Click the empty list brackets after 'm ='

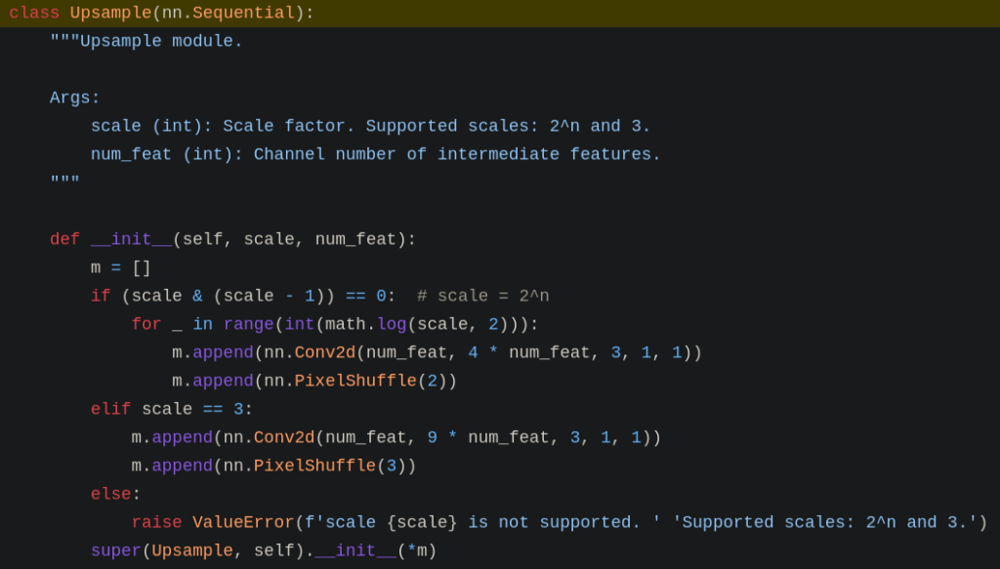click(x=142, y=267)
